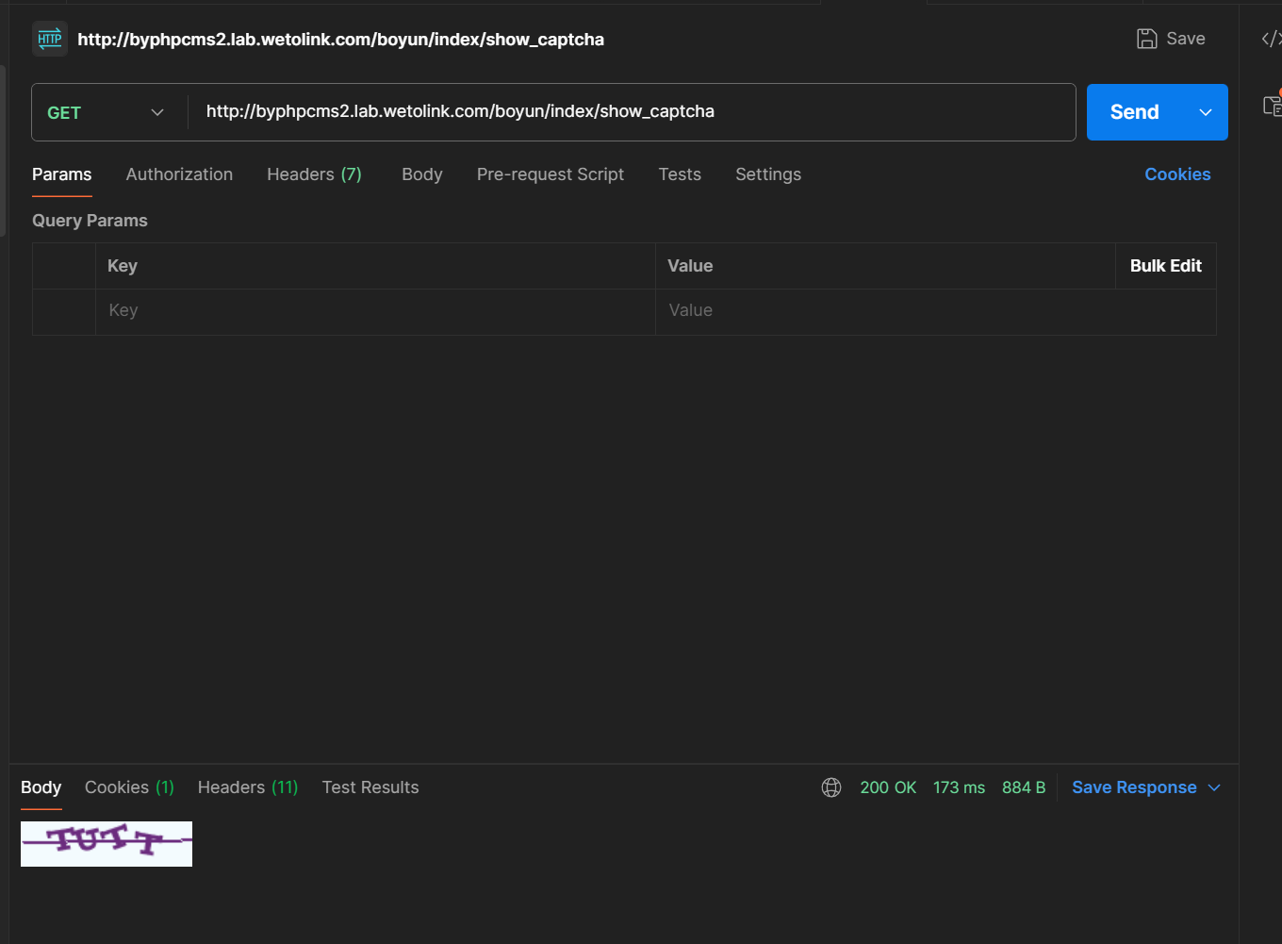This screenshot has width=1282, height=944.
Task: Click the Save Response link
Action: point(1134,787)
